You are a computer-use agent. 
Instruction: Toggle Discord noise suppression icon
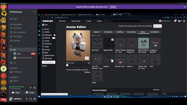coord(30,87)
